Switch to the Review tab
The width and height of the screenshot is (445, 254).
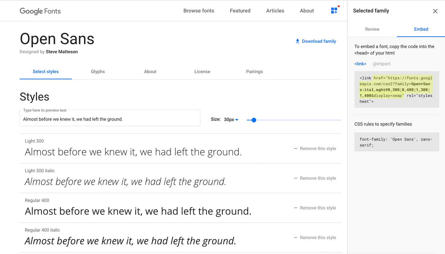pyautogui.click(x=372, y=29)
